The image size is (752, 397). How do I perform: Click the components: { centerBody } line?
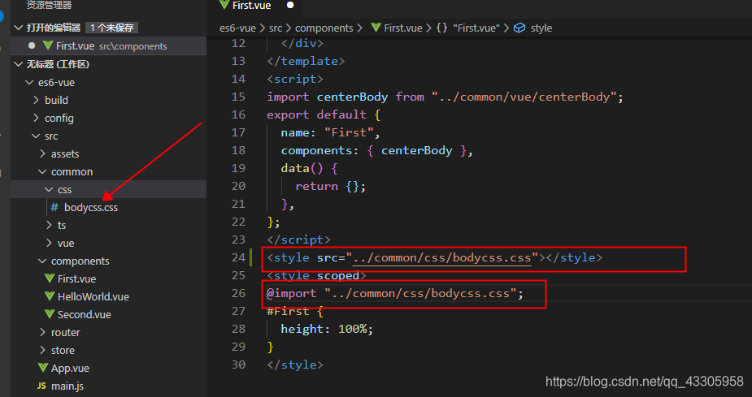pos(377,150)
